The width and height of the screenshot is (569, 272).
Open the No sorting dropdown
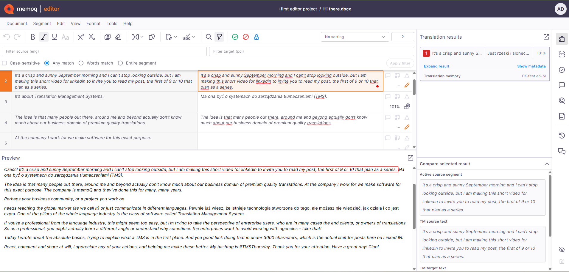click(x=355, y=37)
